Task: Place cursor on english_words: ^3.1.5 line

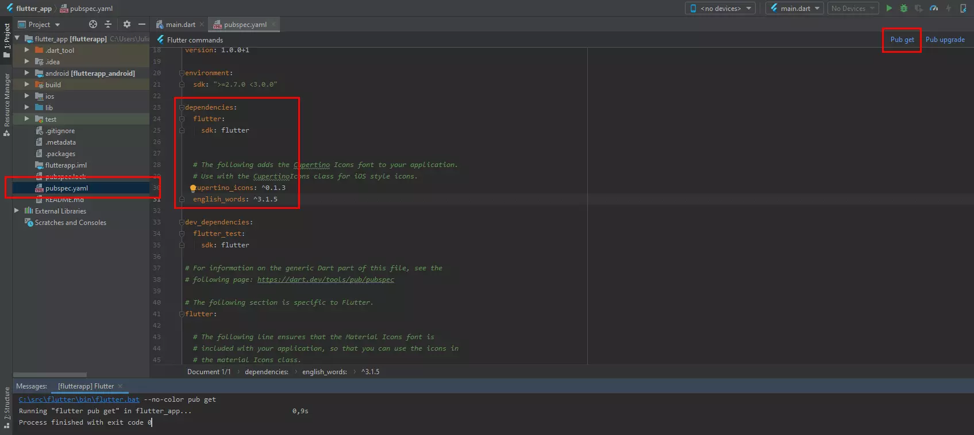Action: tap(235, 199)
